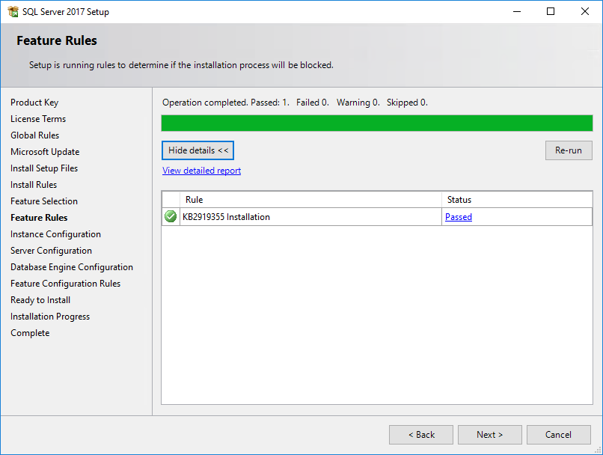This screenshot has width=603, height=455.
Task: Click the Status column header
Action: tap(517, 200)
